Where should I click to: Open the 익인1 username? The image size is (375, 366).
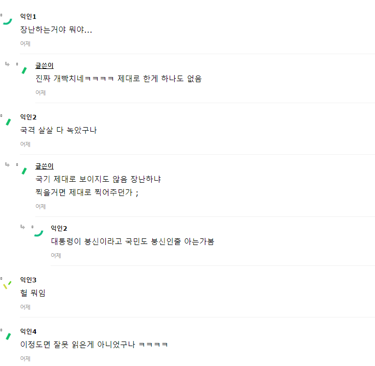28,17
